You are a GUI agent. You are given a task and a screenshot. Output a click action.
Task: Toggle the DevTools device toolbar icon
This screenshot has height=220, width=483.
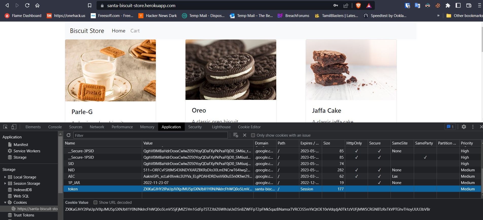[14, 127]
